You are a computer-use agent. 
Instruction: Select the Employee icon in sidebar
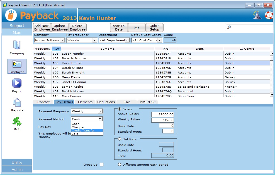click(17, 65)
